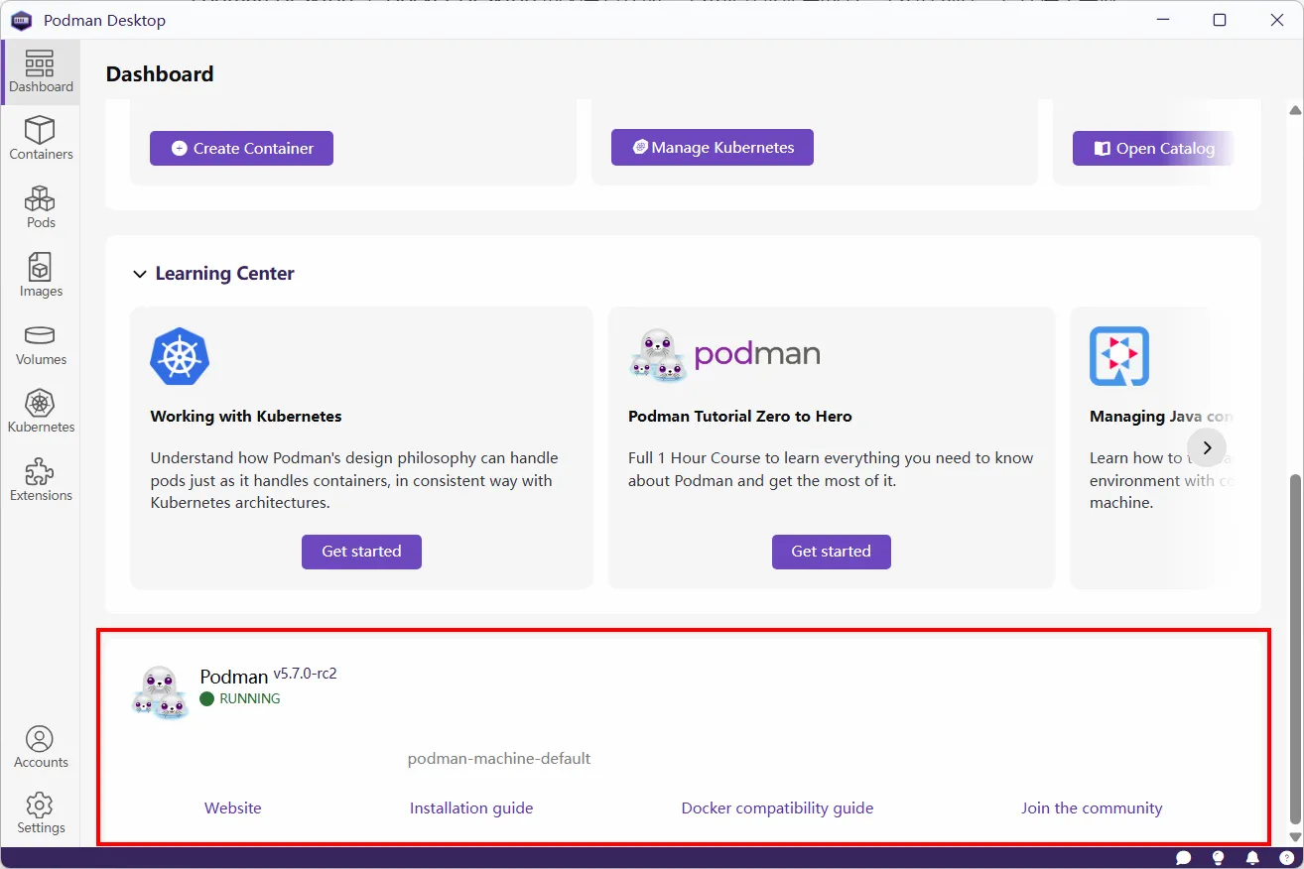Select the Pods icon in the sidebar
The width and height of the screenshot is (1304, 869).
click(41, 206)
